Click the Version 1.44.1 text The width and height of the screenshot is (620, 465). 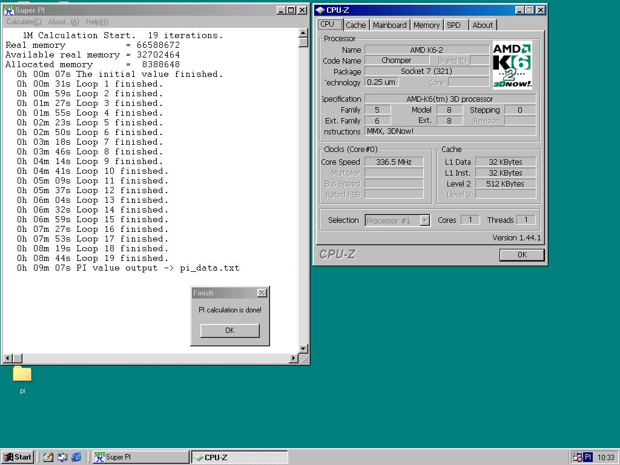pyautogui.click(x=516, y=237)
